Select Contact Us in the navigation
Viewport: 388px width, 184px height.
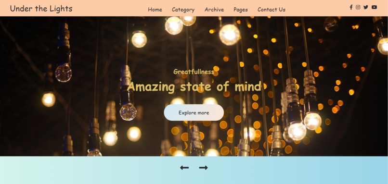click(x=272, y=10)
